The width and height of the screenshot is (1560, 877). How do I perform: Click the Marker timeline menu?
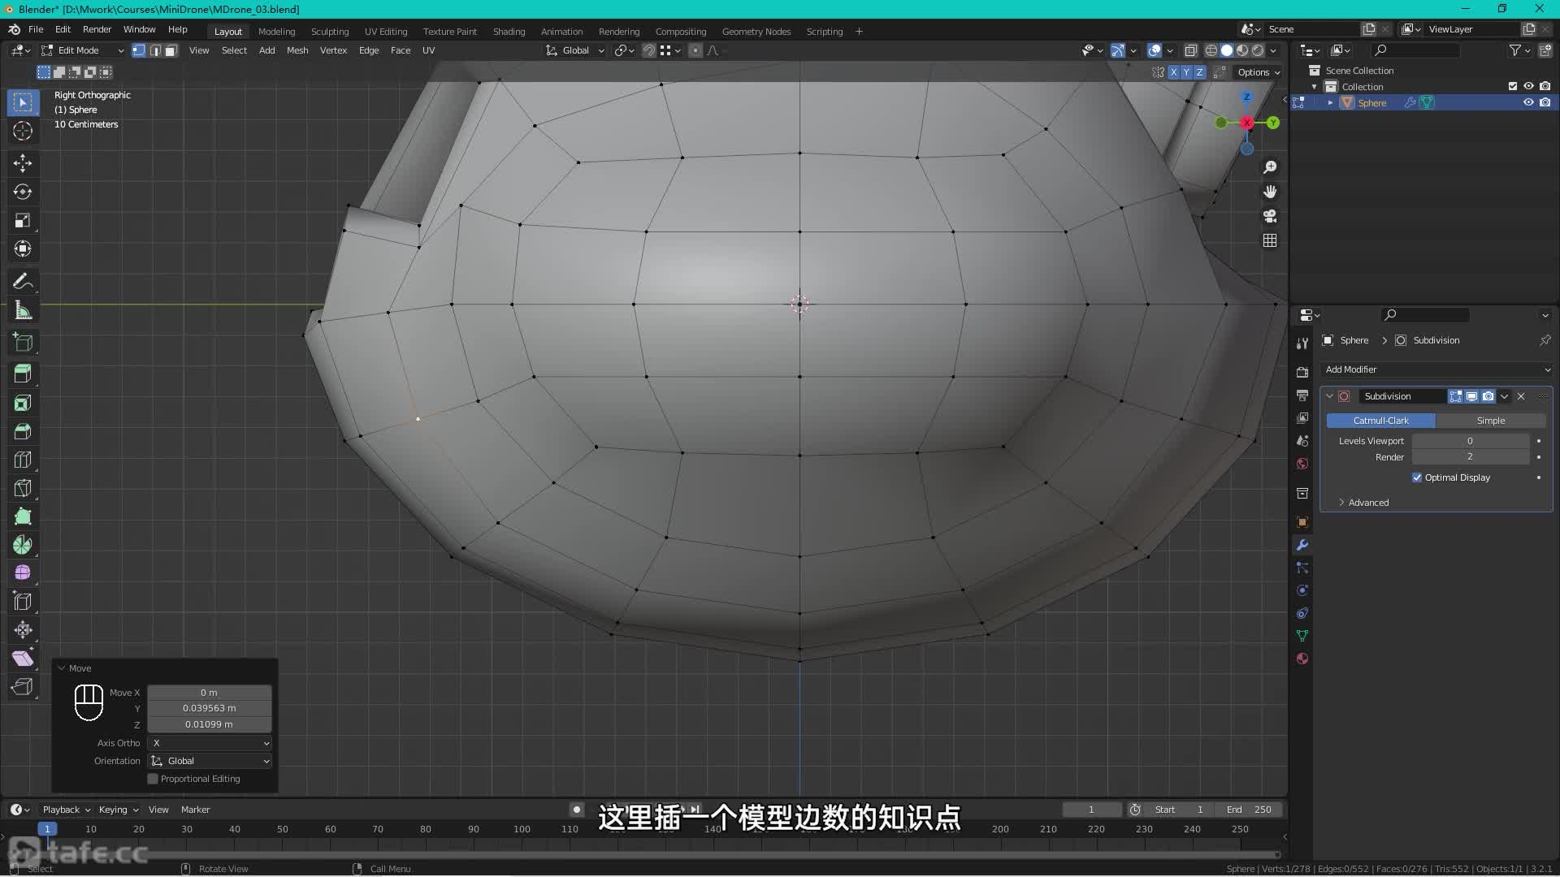[x=195, y=810]
